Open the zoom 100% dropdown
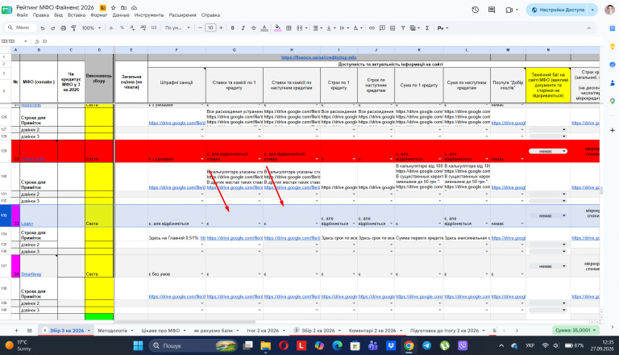The height and width of the screenshot is (355, 619). pyautogui.click(x=91, y=28)
